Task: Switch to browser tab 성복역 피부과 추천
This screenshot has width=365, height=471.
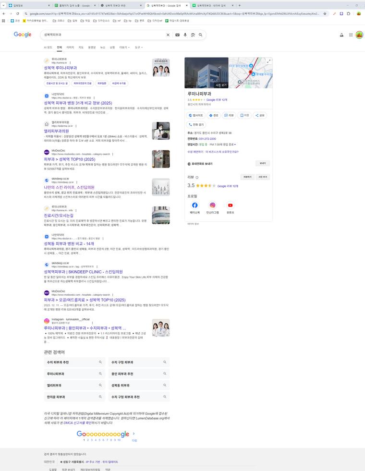Action: tap(120, 5)
